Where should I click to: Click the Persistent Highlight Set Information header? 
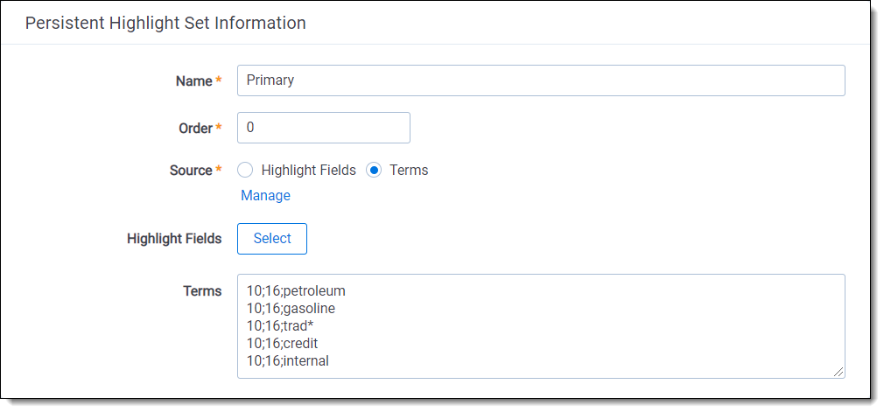(165, 23)
